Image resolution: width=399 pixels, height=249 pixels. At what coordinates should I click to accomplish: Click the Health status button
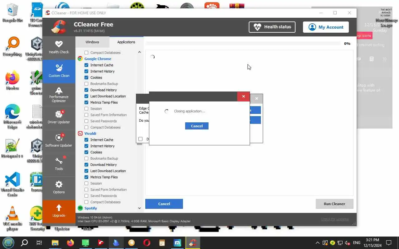(272, 27)
